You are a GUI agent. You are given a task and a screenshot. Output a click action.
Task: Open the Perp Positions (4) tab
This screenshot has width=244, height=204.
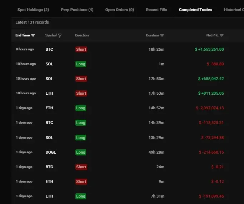[x=77, y=10]
